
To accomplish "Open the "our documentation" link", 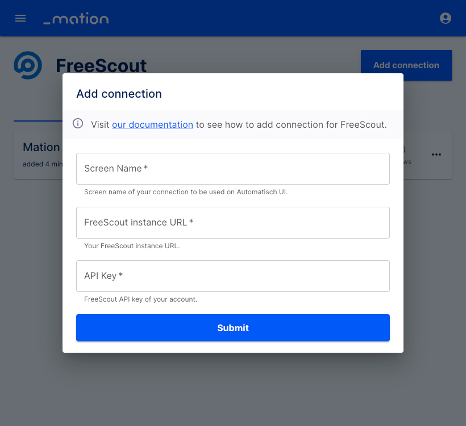I will [x=152, y=125].
